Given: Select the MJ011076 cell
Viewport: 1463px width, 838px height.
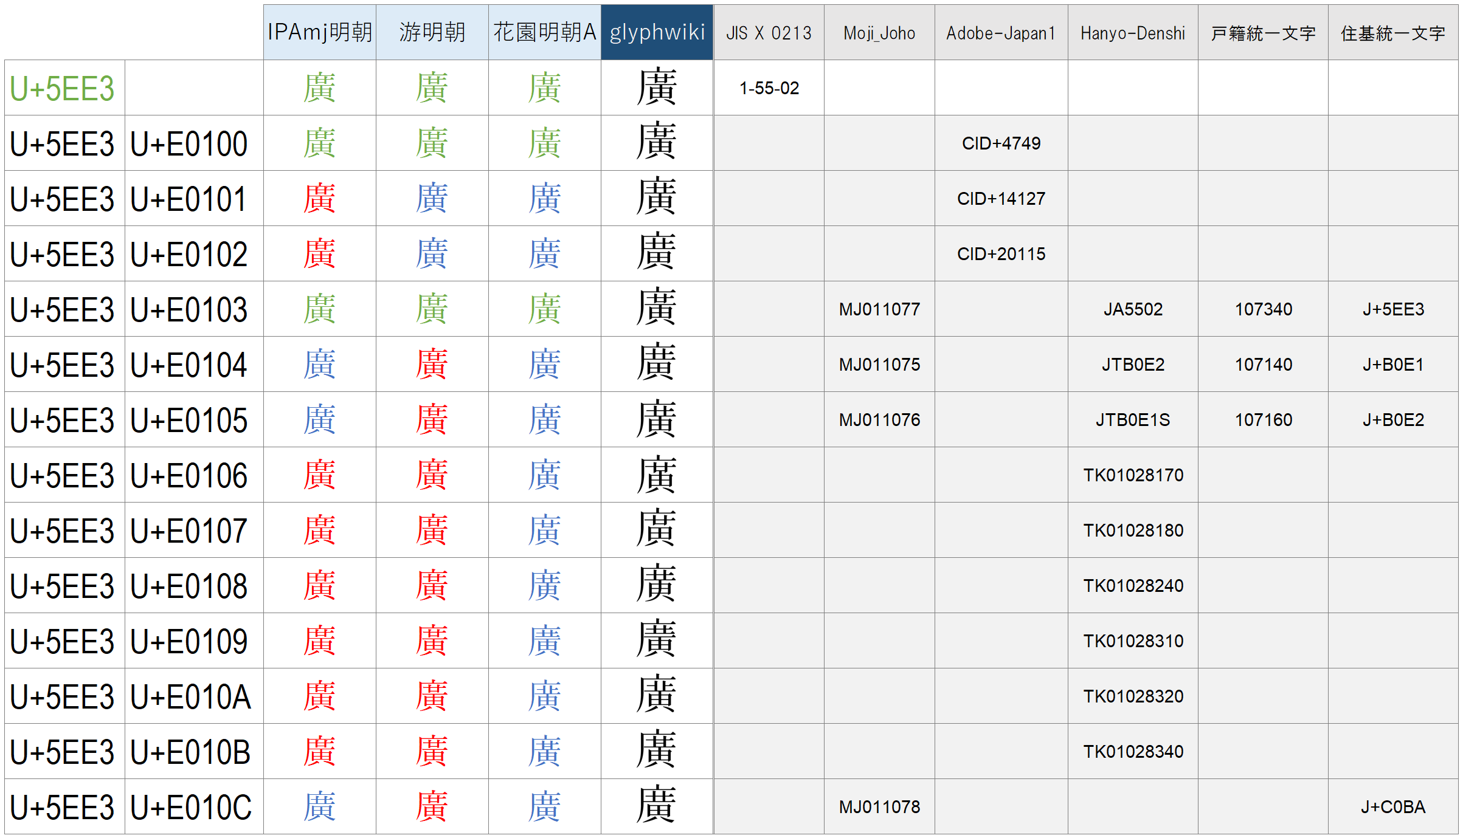Looking at the screenshot, I should [879, 419].
